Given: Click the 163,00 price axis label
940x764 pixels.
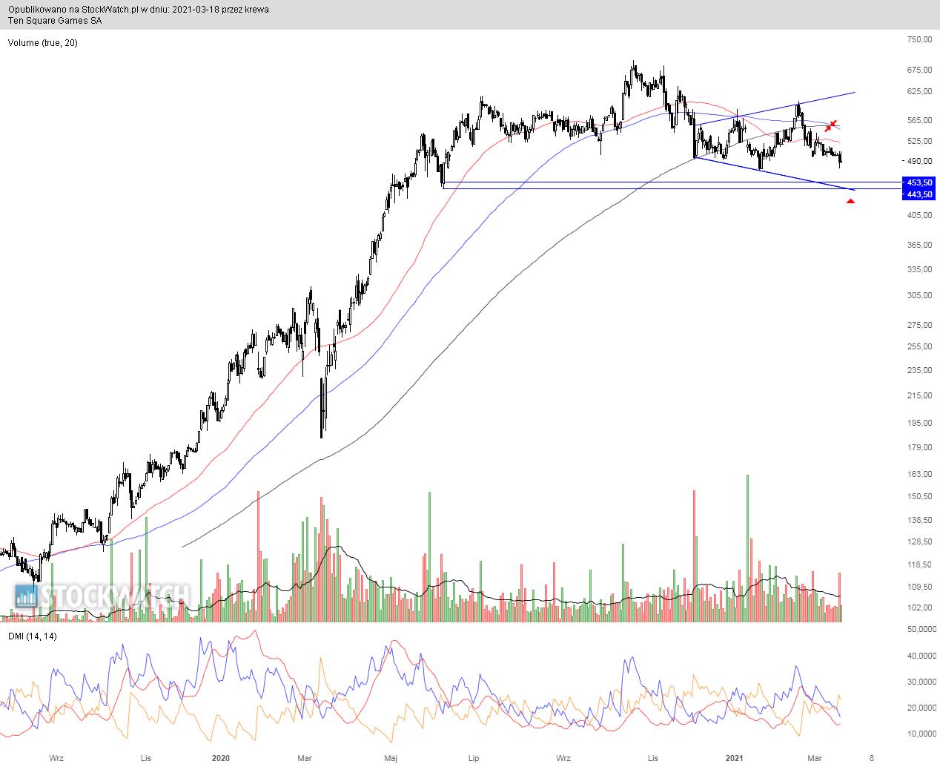Looking at the screenshot, I should (919, 474).
